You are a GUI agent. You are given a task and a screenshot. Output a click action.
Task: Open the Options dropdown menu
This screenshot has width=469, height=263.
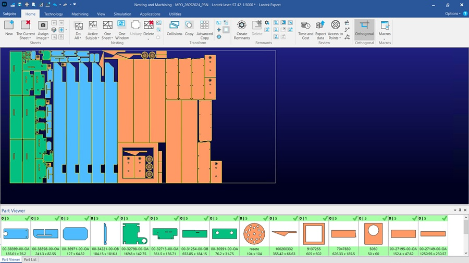point(452,14)
